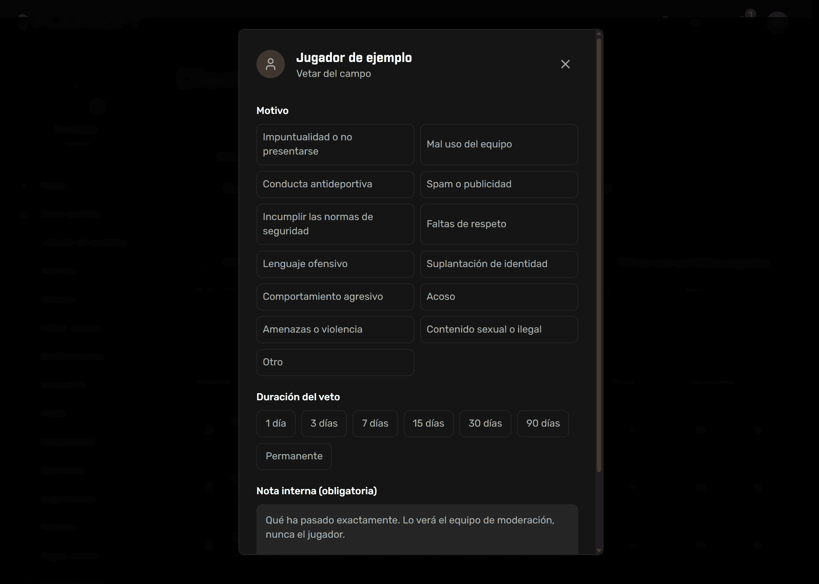The width and height of the screenshot is (819, 584).
Task: Set ban duration to 1 día
Action: click(x=276, y=424)
